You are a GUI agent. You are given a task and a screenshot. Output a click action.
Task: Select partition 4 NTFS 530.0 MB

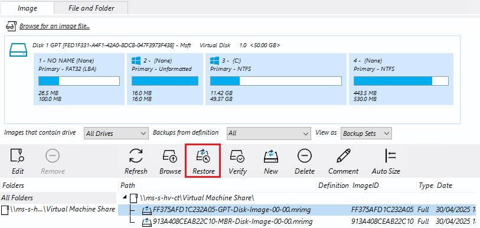[x=401, y=79]
